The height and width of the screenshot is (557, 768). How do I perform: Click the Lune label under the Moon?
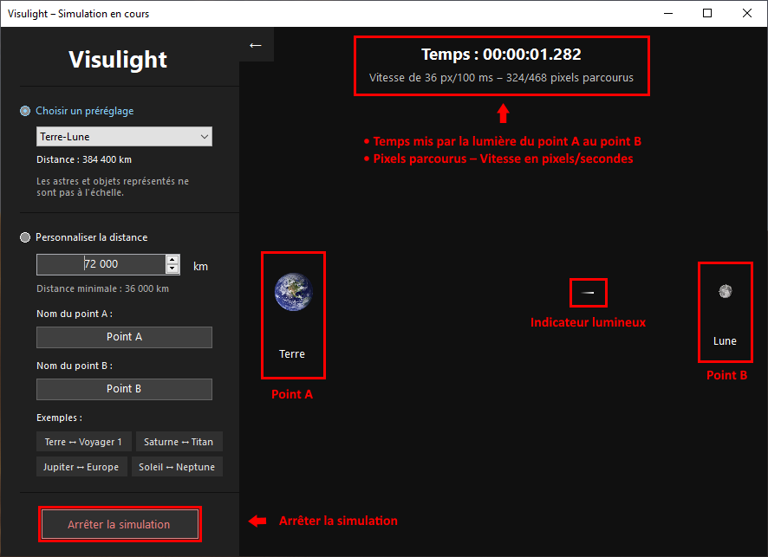[x=725, y=341]
